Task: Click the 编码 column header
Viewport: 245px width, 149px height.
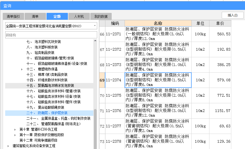Action: point(115,23)
